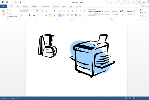Toggle center alignment
Image resolution: width=149 pixels, height=100 pixels.
64,15
